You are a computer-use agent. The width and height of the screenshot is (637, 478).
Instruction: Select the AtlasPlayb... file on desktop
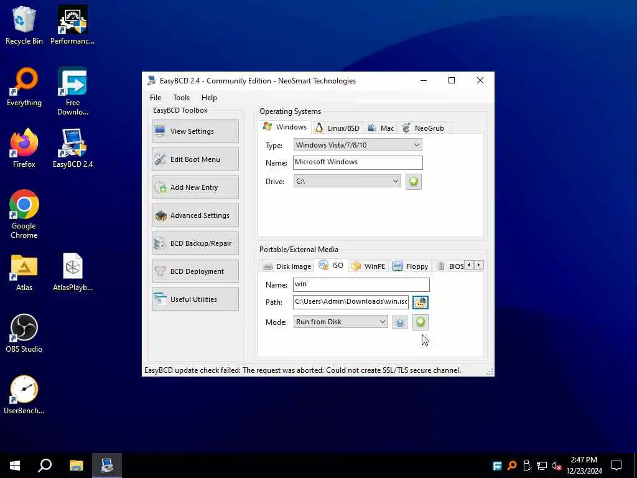click(x=72, y=272)
